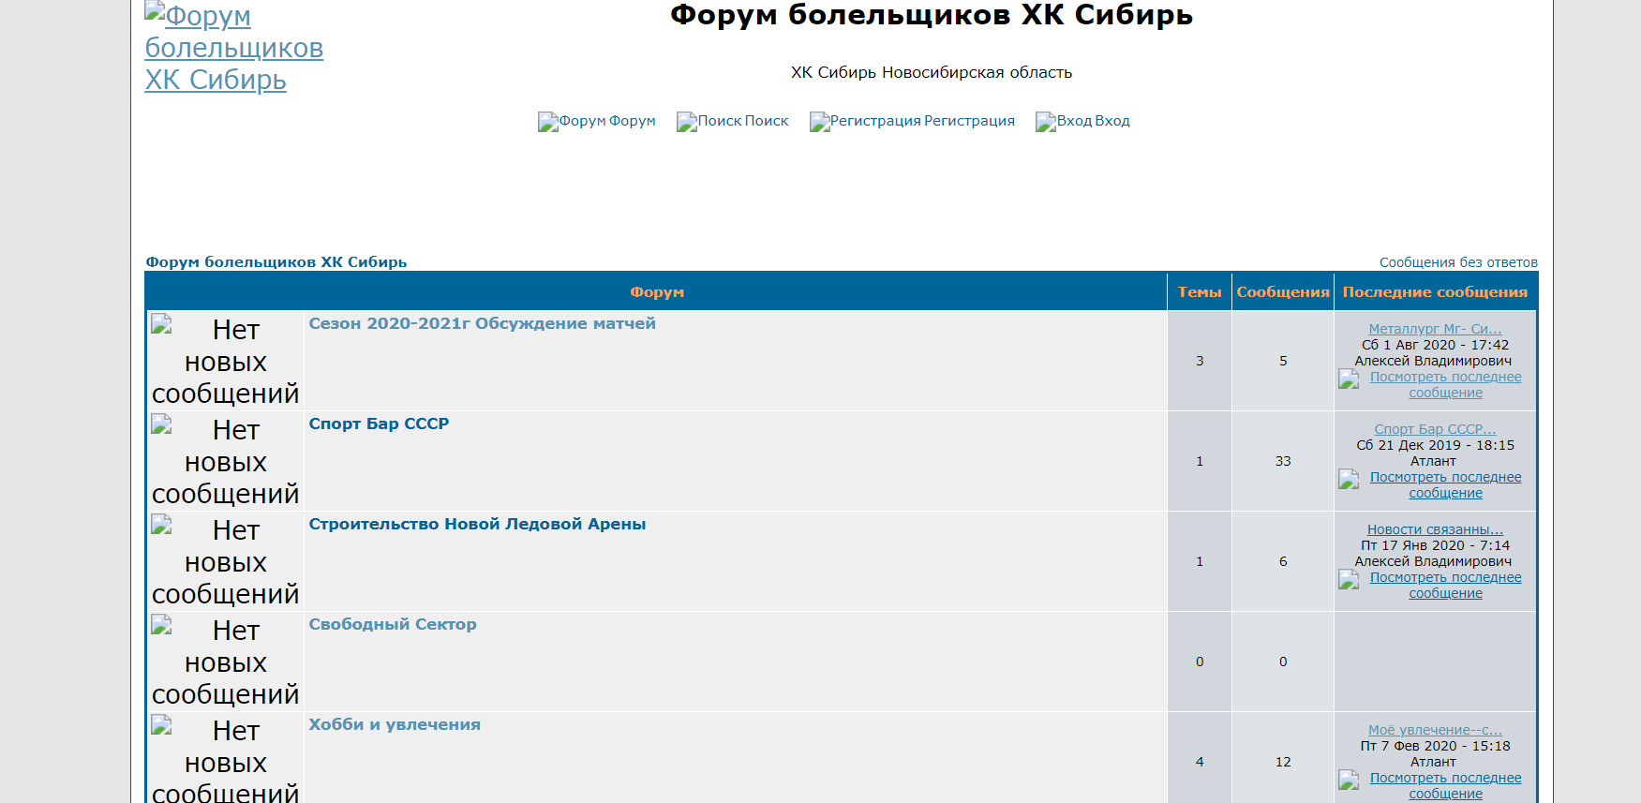Open the Регистрация menu item
The height and width of the screenshot is (803, 1641).
(969, 121)
